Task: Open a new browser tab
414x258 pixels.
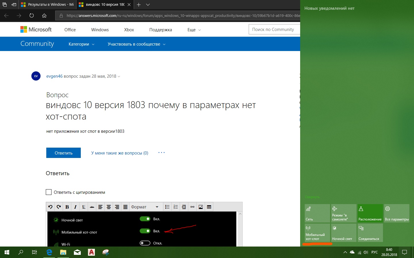Action: pyautogui.click(x=139, y=5)
